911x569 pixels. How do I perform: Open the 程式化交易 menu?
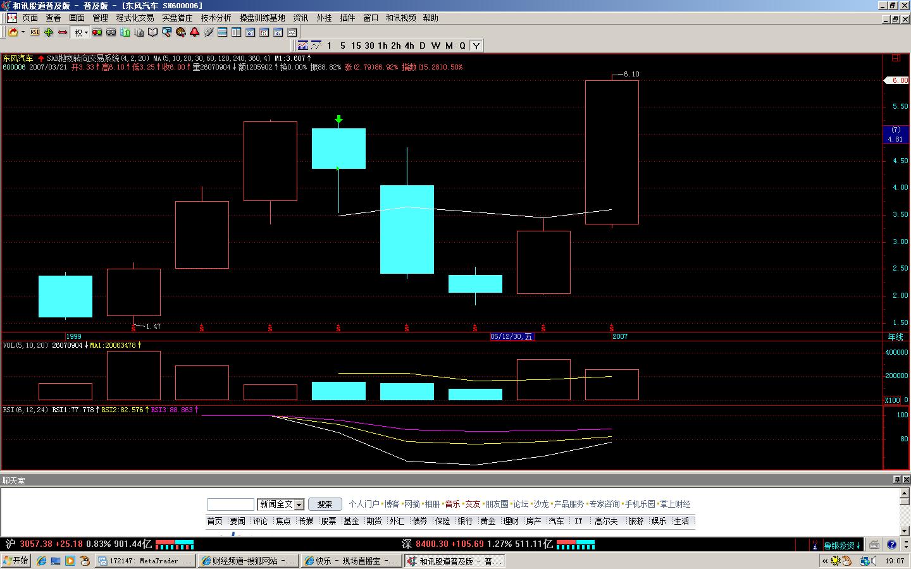pyautogui.click(x=135, y=18)
